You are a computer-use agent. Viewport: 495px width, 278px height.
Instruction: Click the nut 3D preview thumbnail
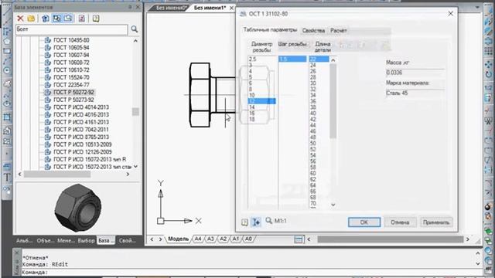77,208
